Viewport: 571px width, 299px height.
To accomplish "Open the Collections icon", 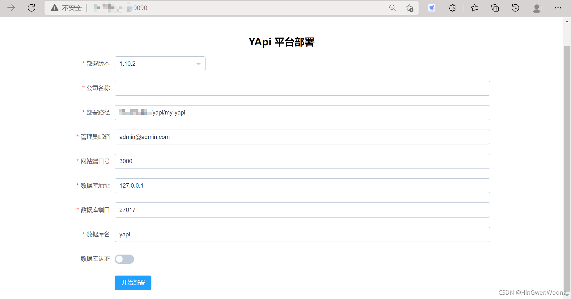I will click(495, 8).
